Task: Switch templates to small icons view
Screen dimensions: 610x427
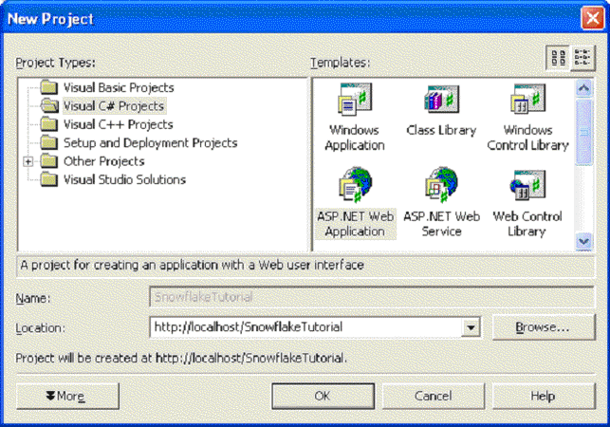Action: pyautogui.click(x=582, y=58)
